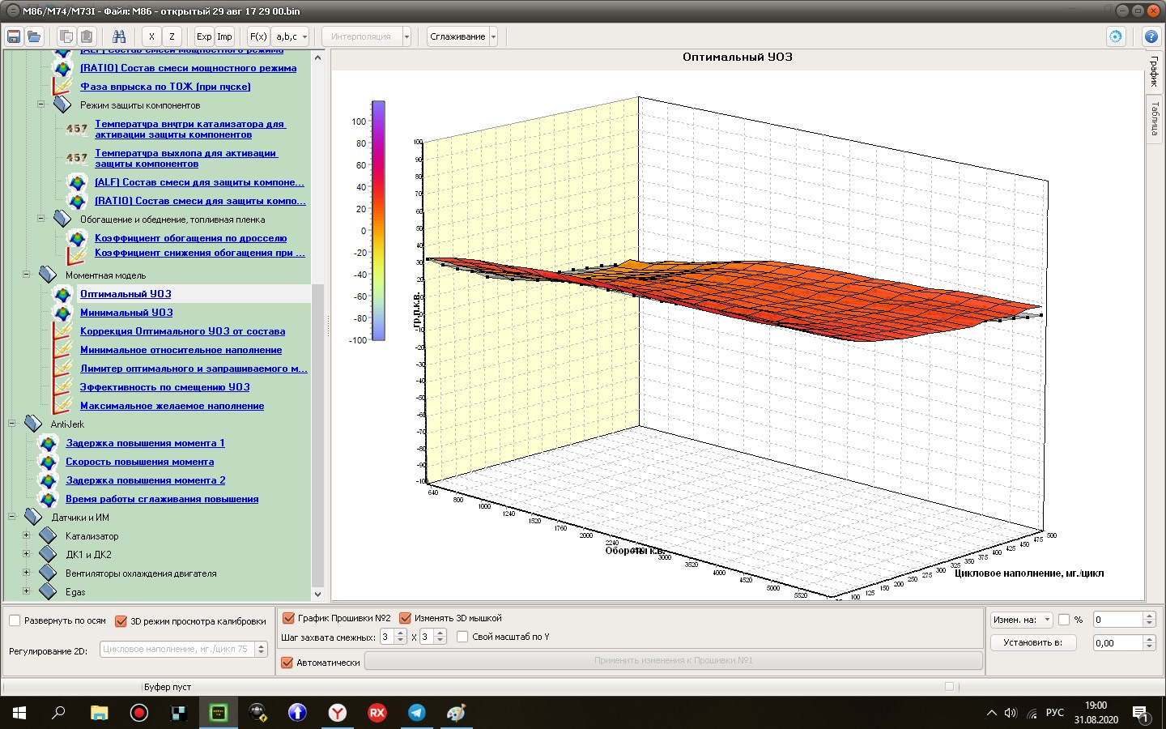This screenshot has height=729, width=1166.
Task: Click the Z axis toolbar button
Action: [x=172, y=36]
